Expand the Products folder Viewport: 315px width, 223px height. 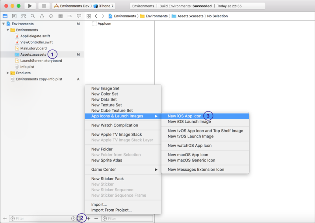click(x=8, y=73)
